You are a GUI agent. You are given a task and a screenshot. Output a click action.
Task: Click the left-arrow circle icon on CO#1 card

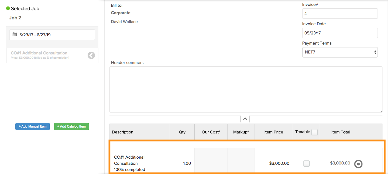[91, 55]
